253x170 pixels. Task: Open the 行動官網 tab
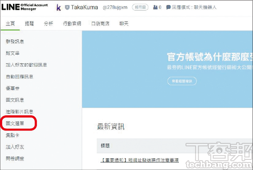(72, 24)
